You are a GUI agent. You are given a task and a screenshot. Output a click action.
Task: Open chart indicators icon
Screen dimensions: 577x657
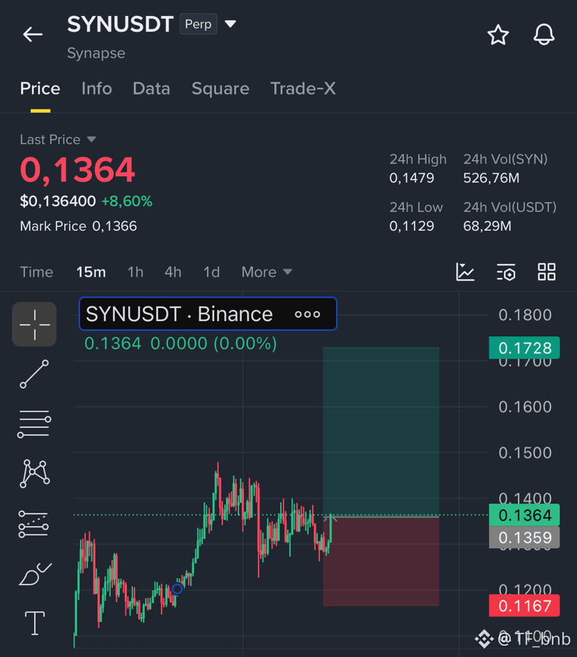pos(465,272)
